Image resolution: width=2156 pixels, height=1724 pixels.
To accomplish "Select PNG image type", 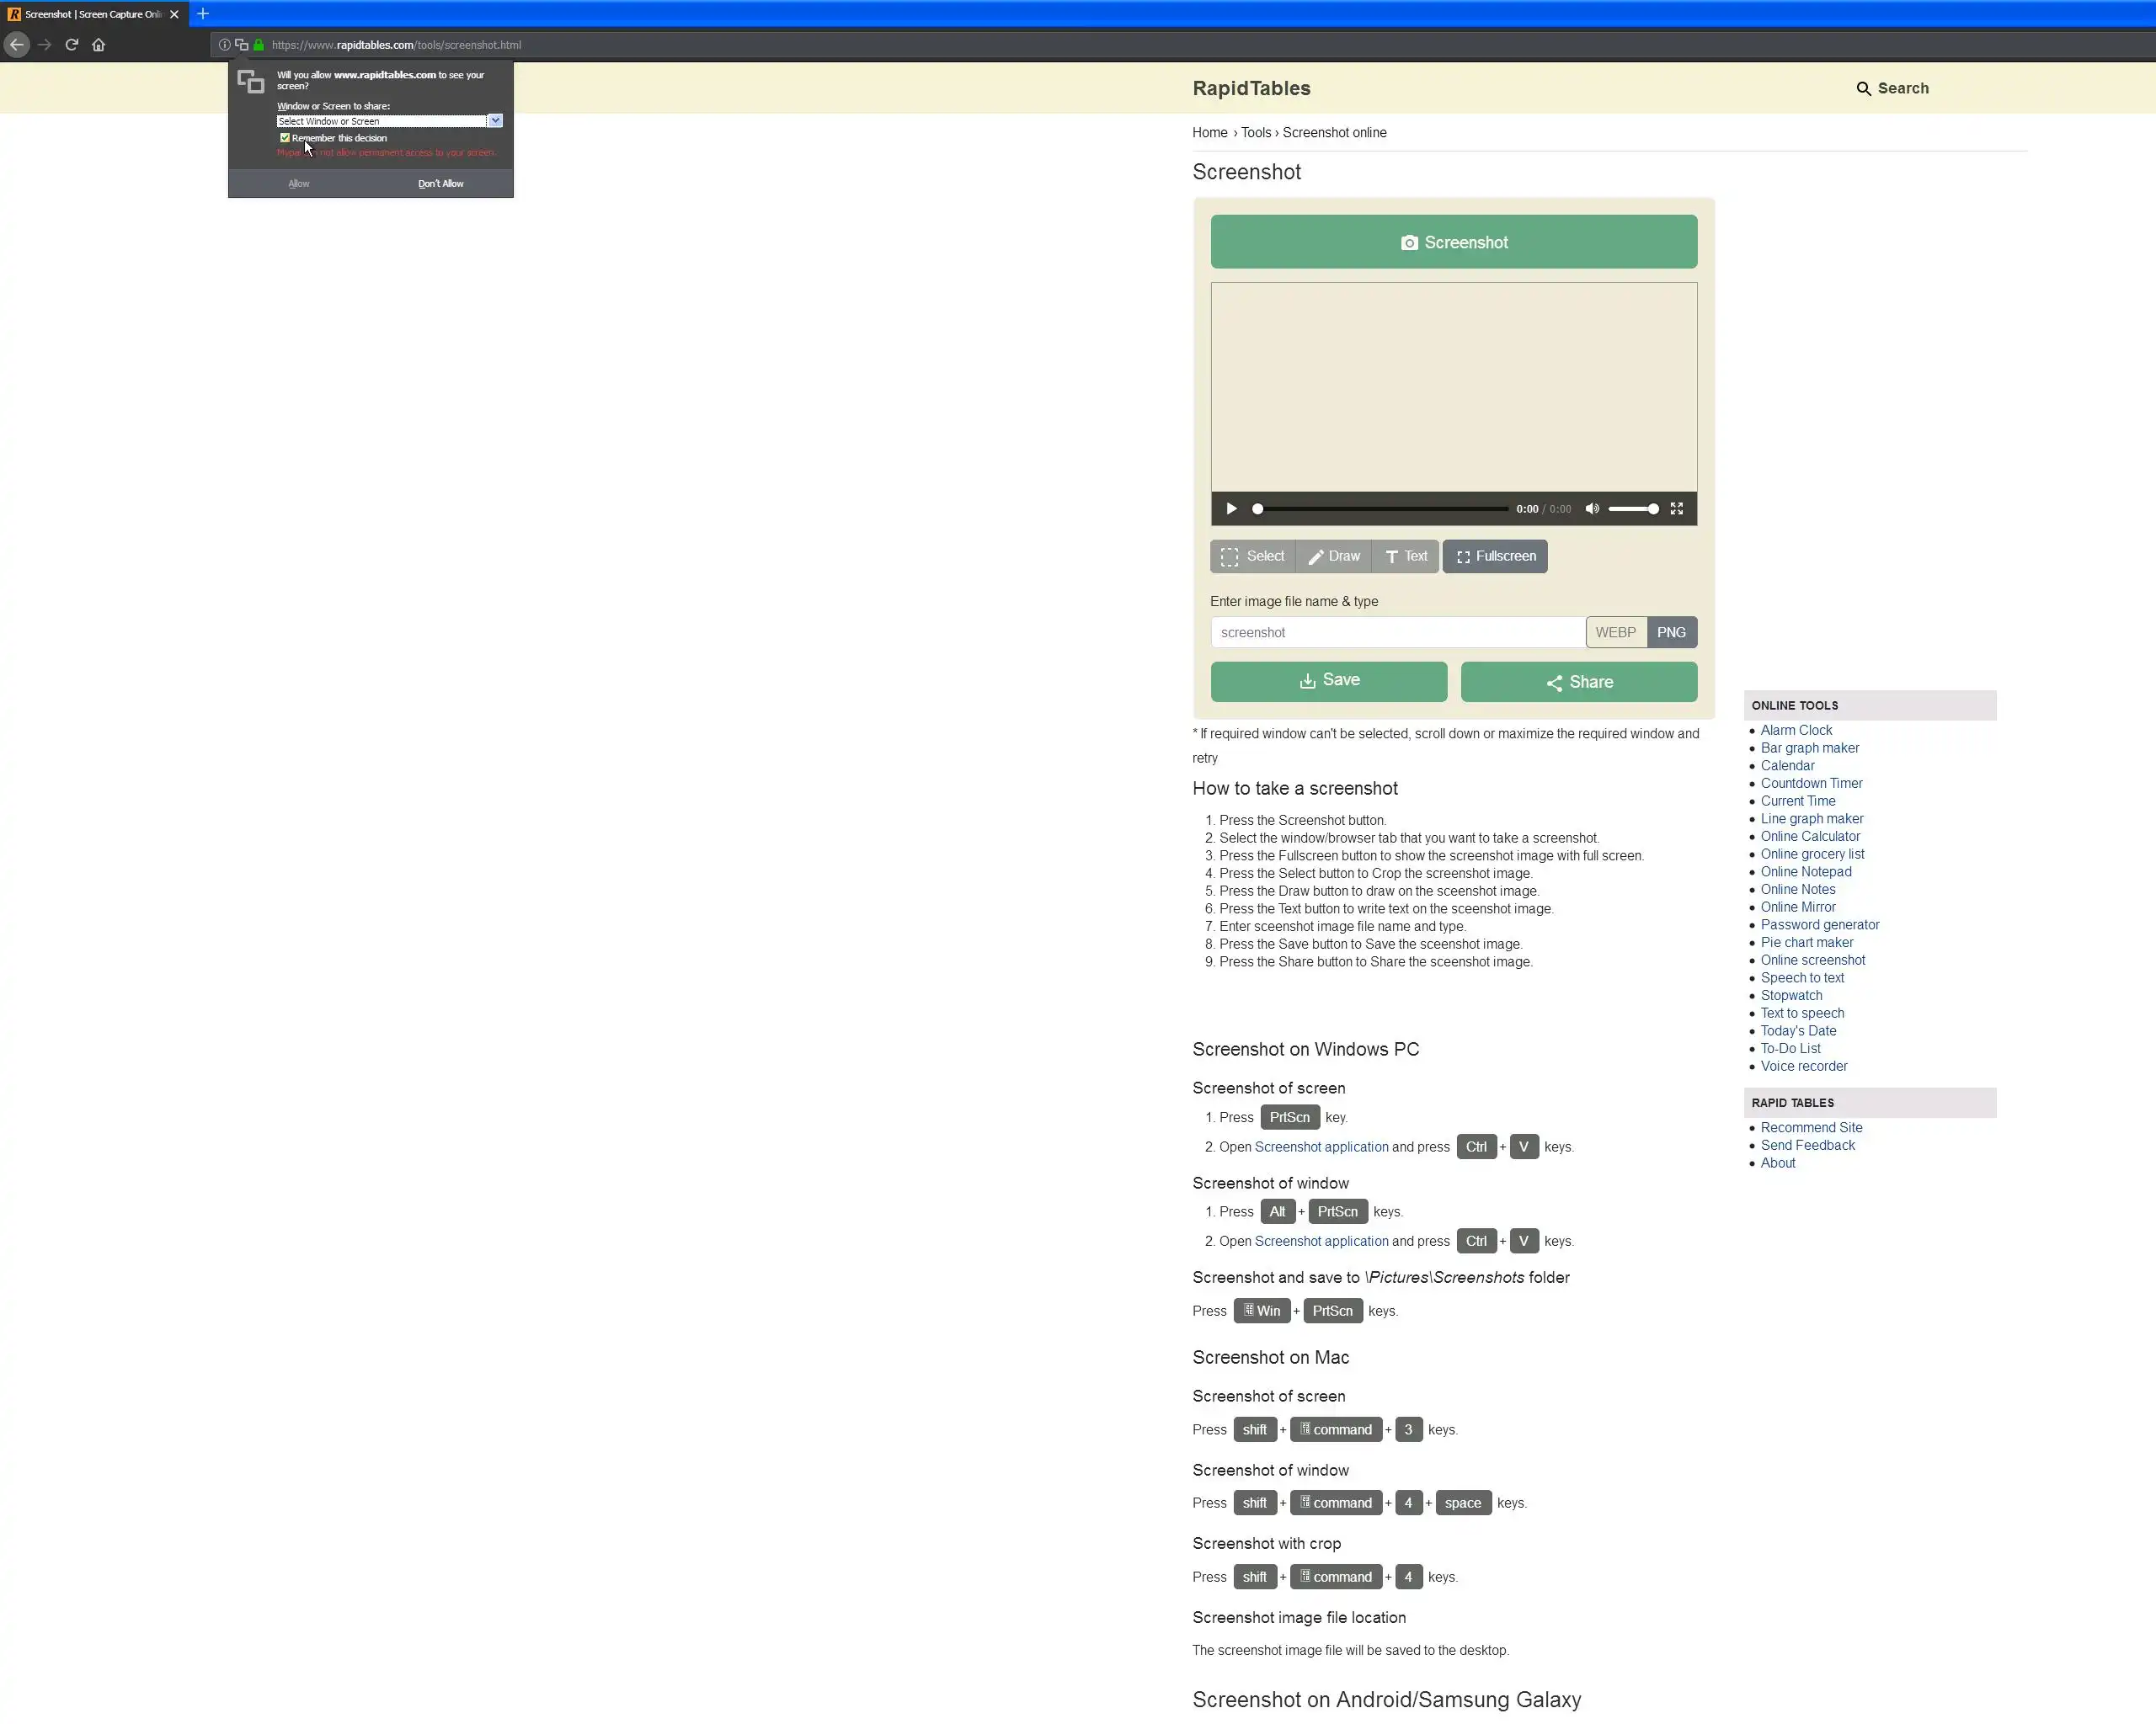I will (x=1671, y=633).
